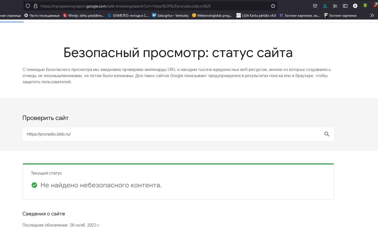Click the magnifier search icon in site check
378x231 pixels.
point(327,134)
